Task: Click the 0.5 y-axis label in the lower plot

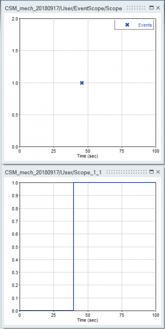Action: click(x=15, y=247)
